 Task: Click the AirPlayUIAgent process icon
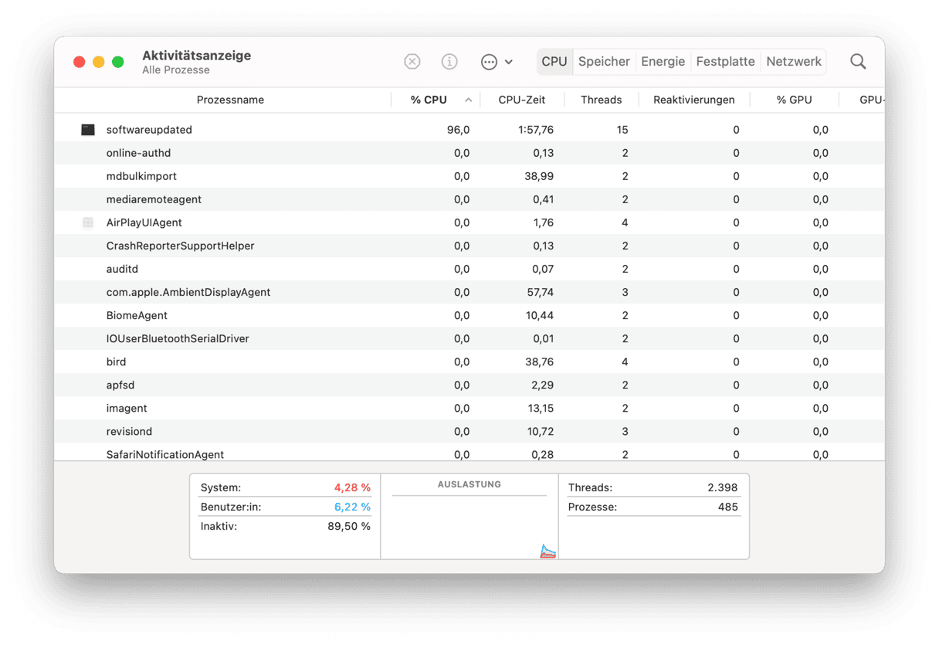click(88, 222)
